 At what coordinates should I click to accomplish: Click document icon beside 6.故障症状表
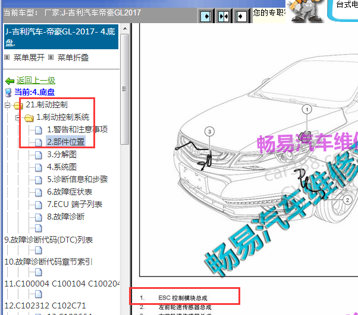(x=39, y=192)
